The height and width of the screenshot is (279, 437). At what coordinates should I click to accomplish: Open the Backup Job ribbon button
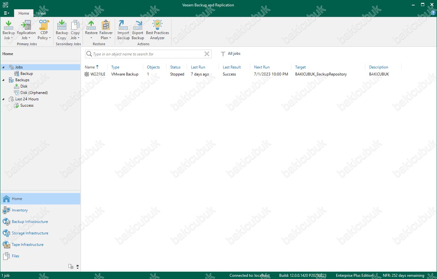pos(9,30)
